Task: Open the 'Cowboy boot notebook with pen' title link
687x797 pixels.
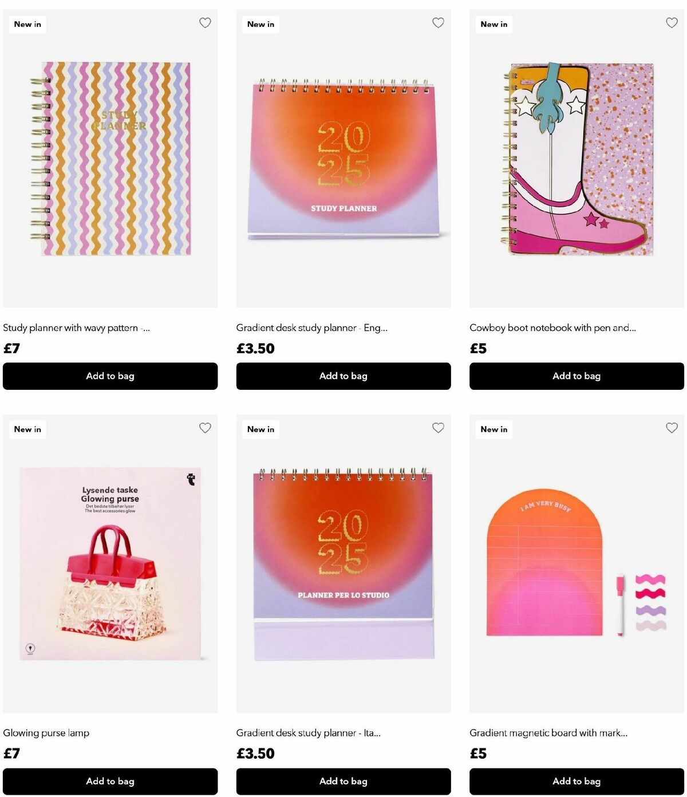Action: [x=552, y=328]
